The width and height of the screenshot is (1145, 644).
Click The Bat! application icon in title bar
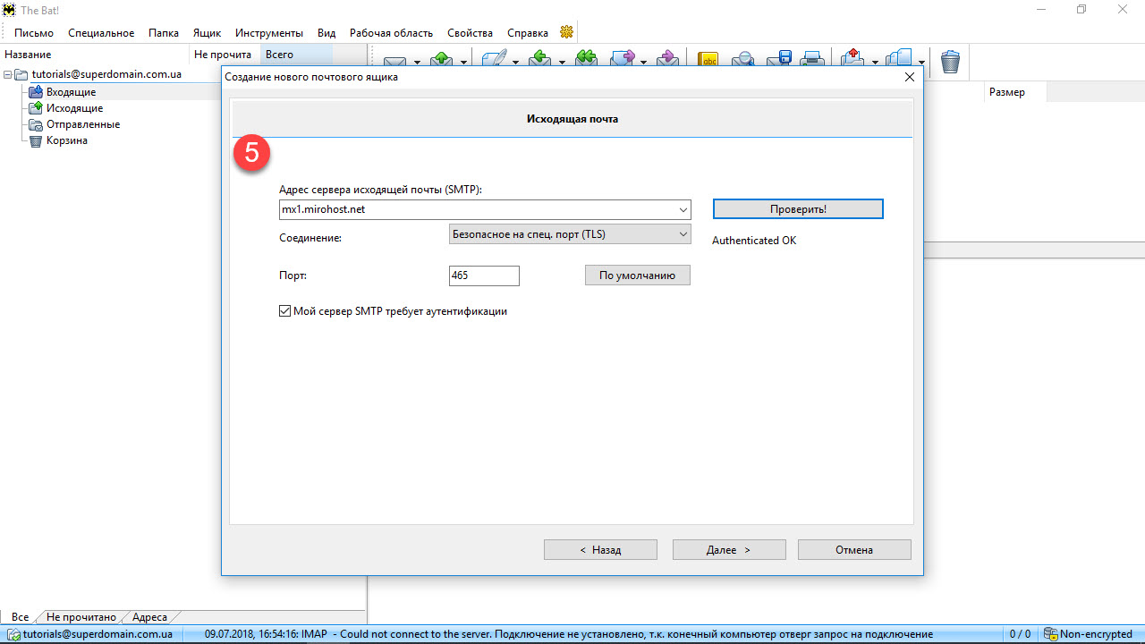click(x=9, y=9)
